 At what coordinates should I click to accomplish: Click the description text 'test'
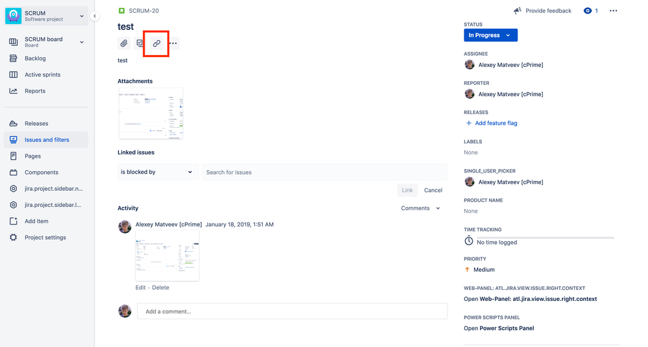click(123, 60)
